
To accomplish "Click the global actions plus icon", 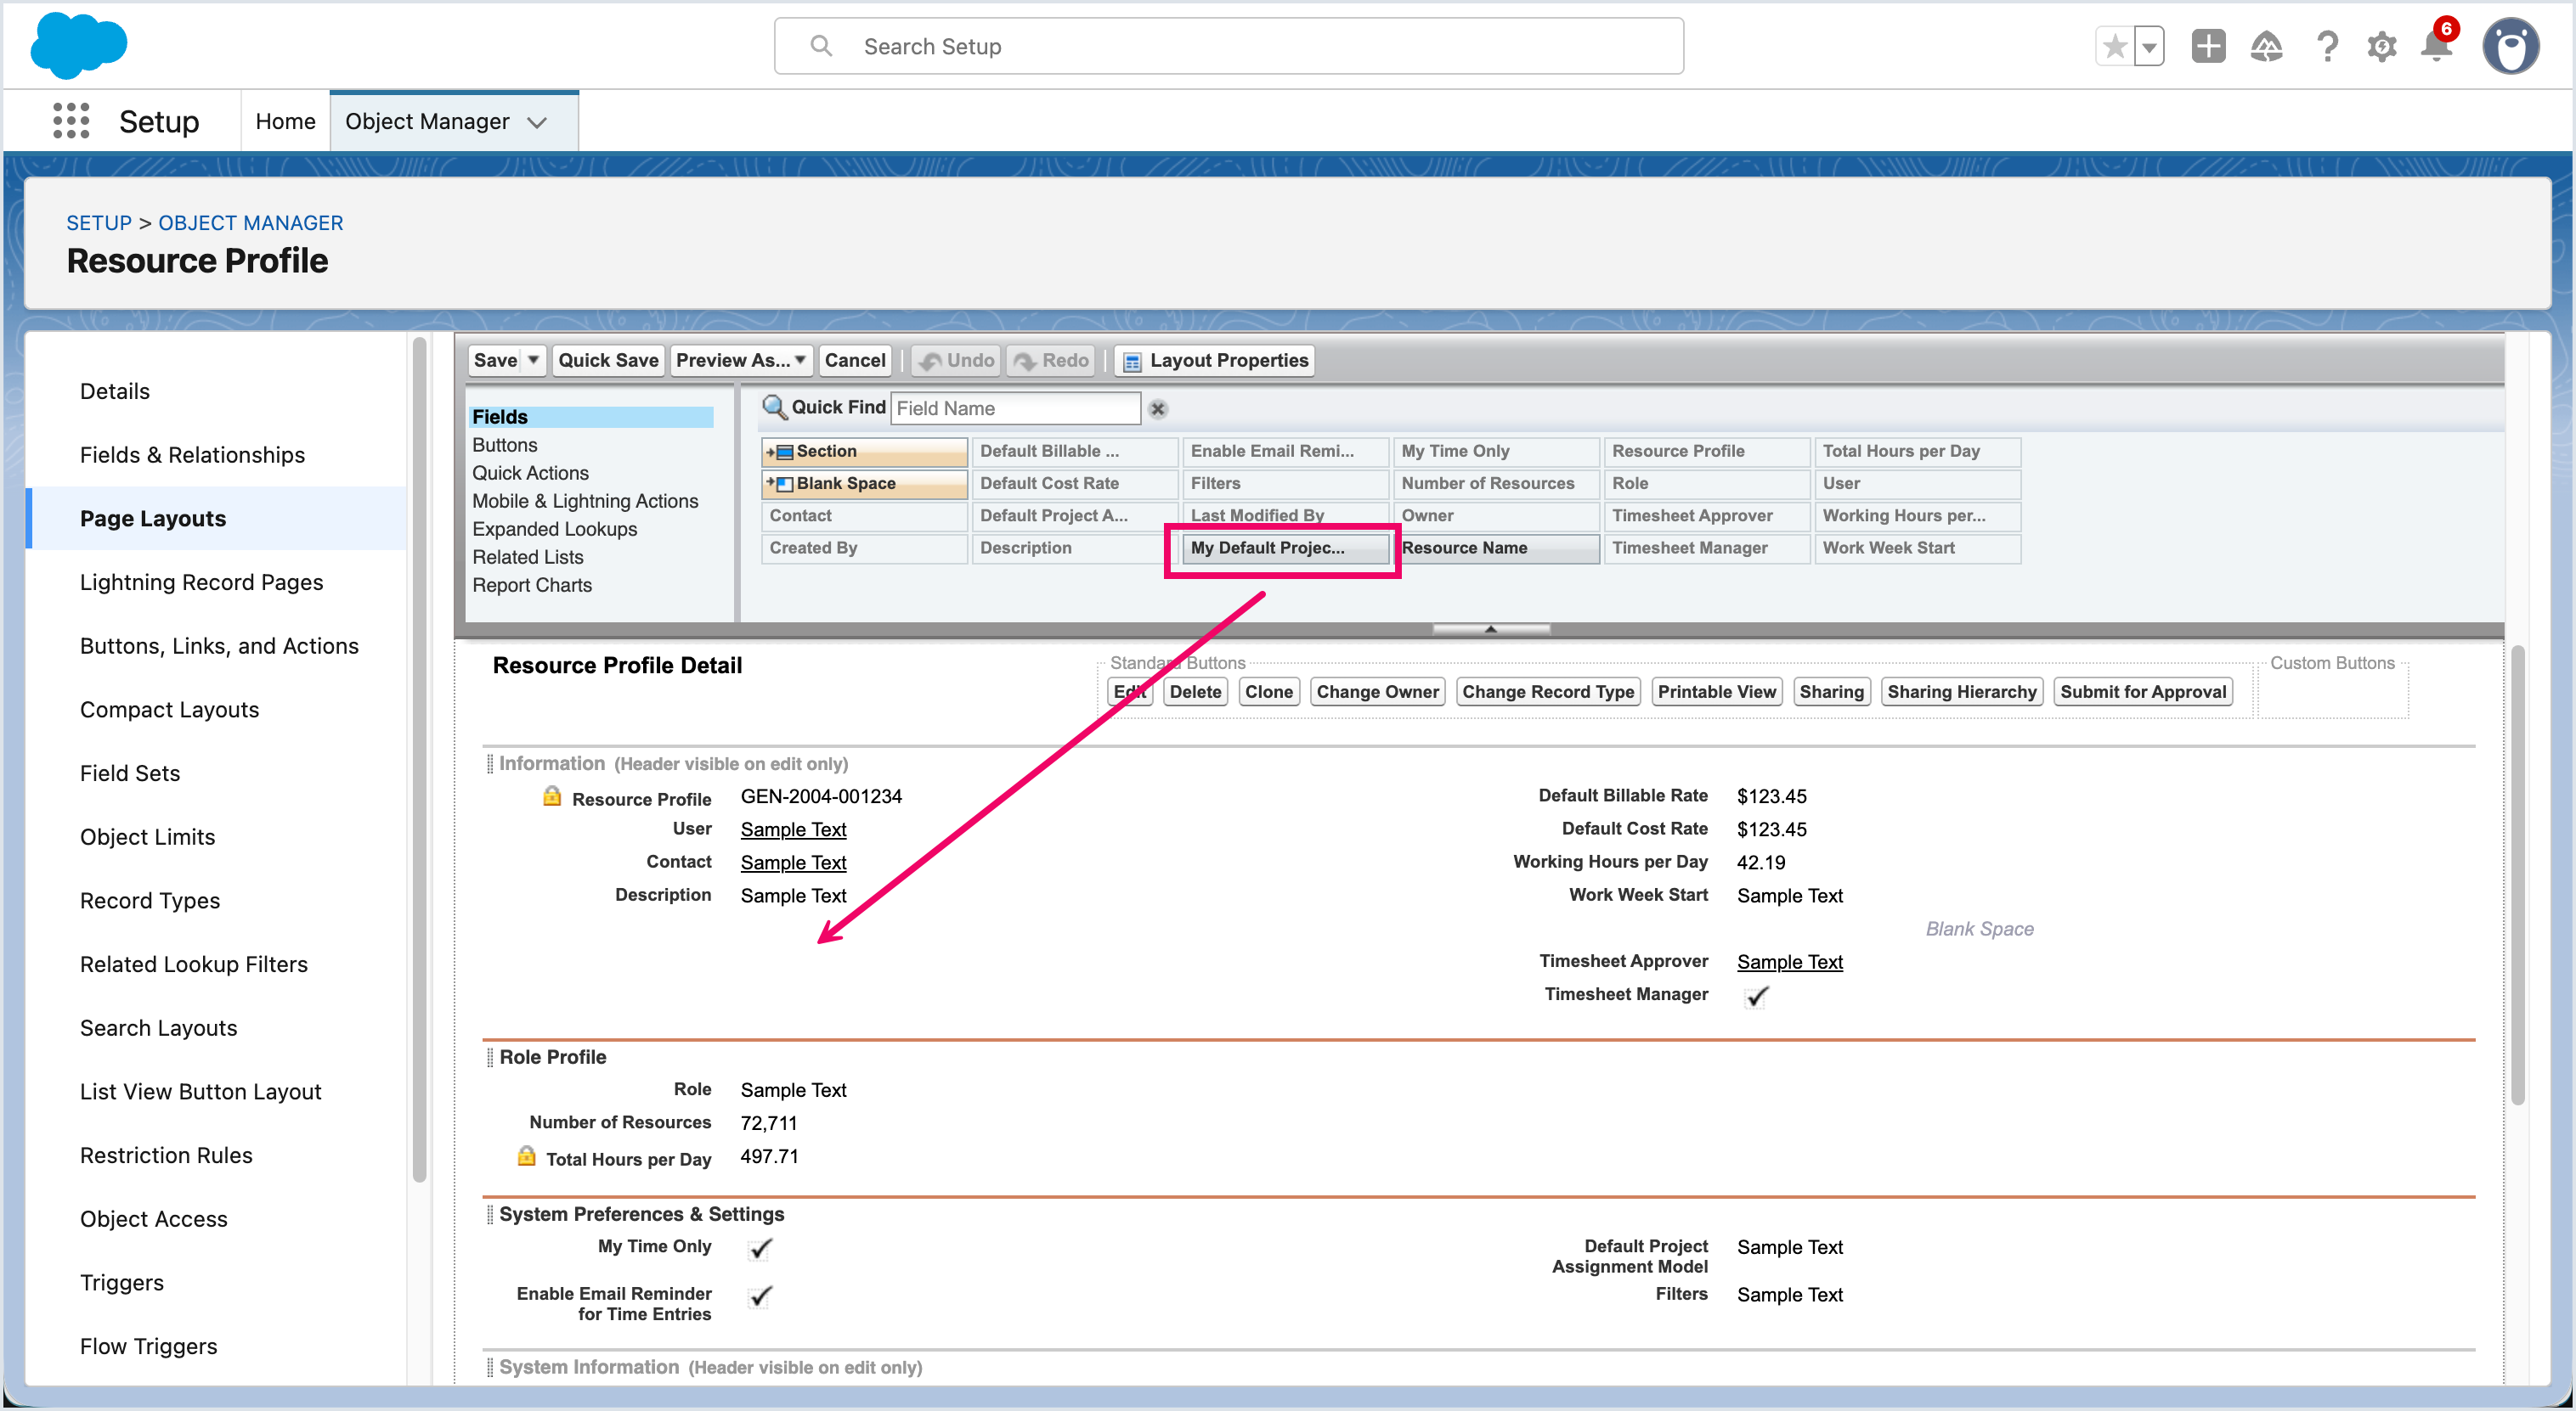I will click(2208, 46).
